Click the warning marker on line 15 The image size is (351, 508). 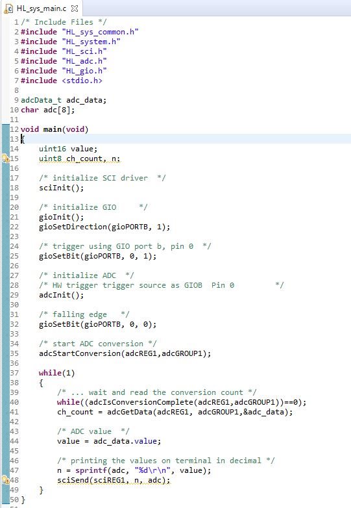(5, 159)
